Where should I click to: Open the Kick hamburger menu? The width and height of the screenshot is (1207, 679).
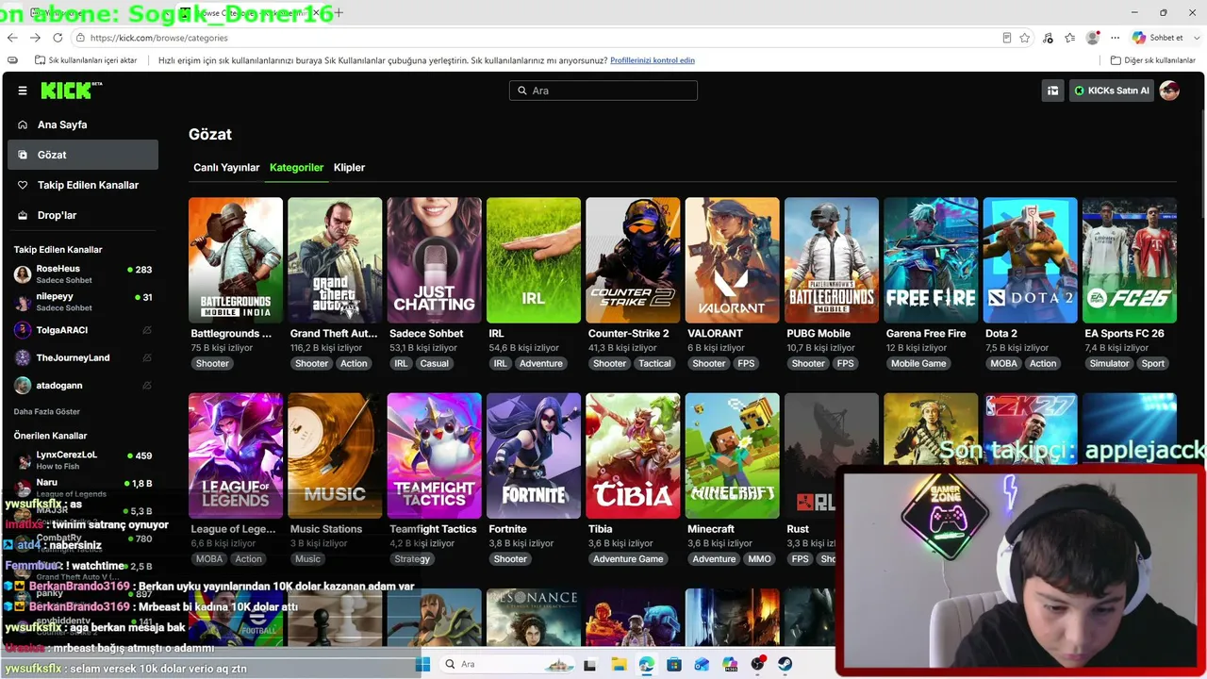coord(23,91)
